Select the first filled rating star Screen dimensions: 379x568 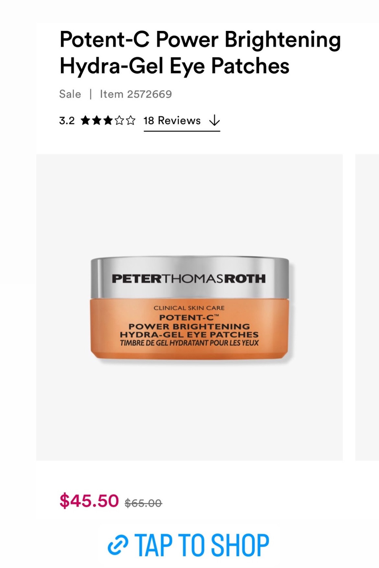click(86, 121)
